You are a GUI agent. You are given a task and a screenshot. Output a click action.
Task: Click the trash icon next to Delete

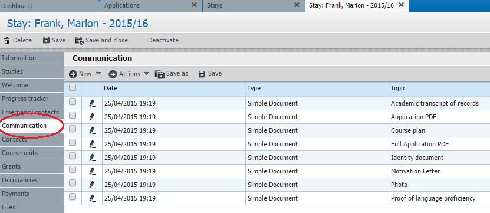[x=6, y=40]
